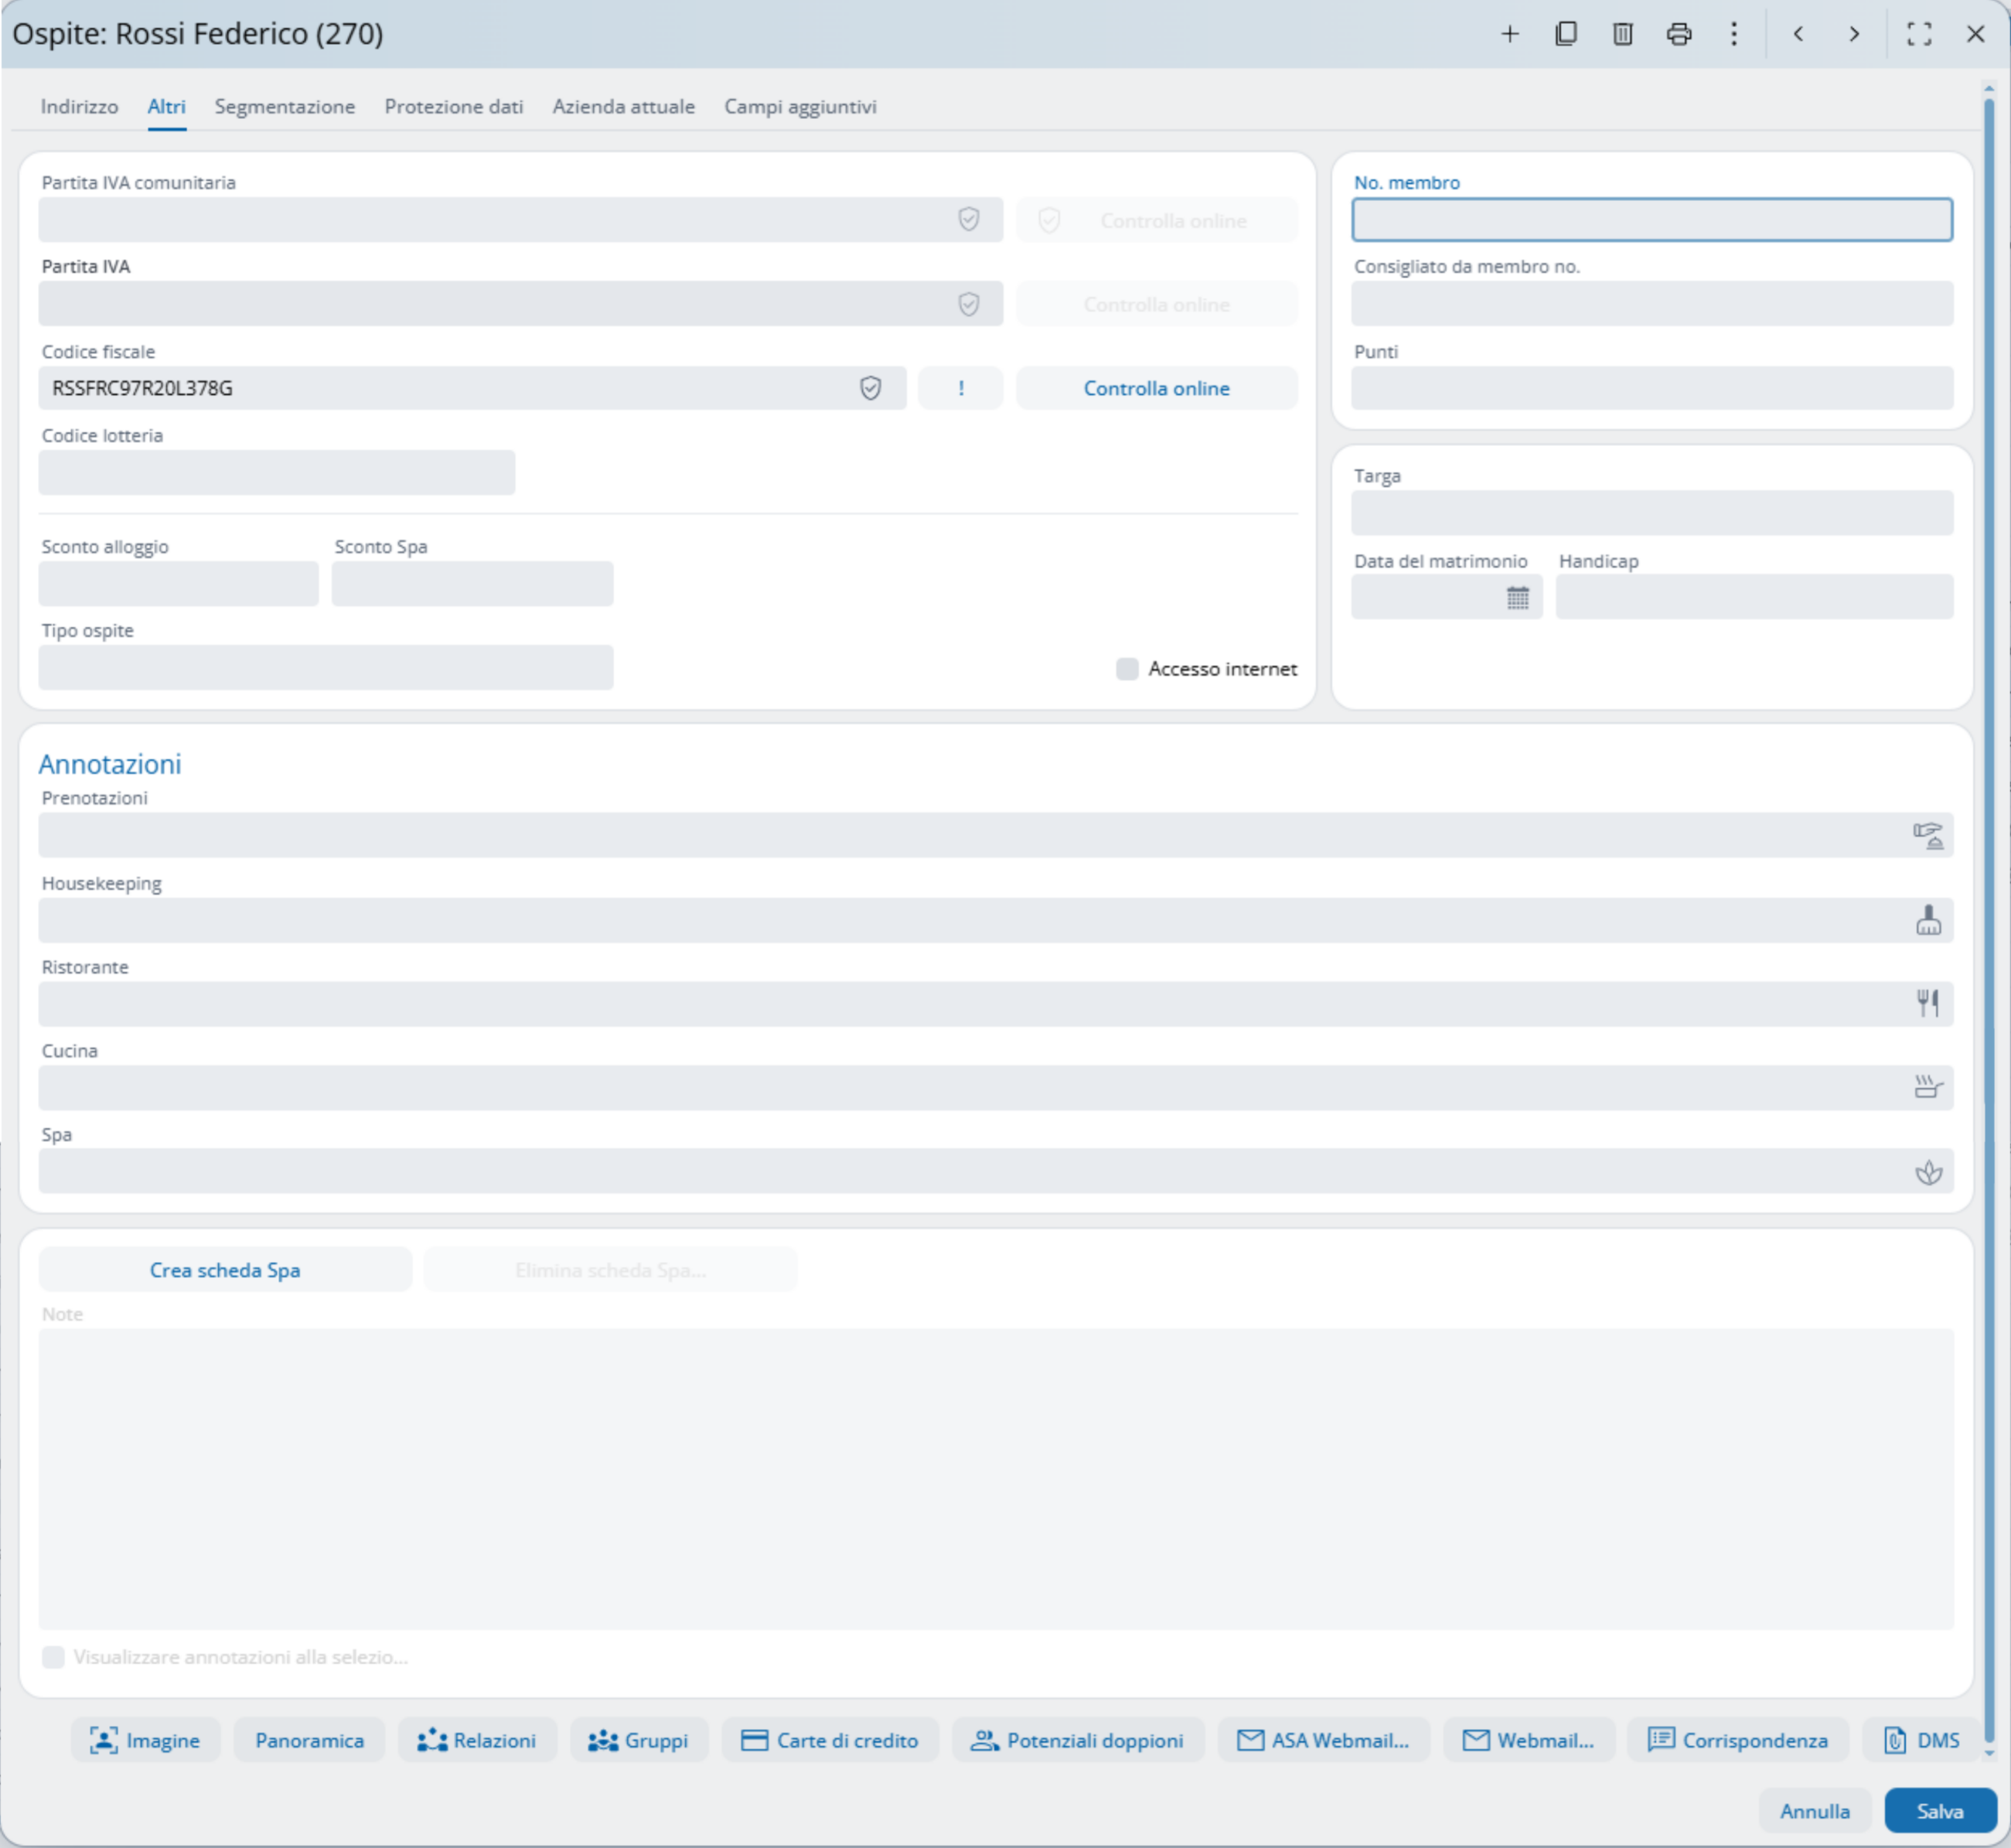Image resolution: width=2011 pixels, height=1848 pixels.
Task: Click the vertical scrollbar on the right
Action: click(x=1988, y=900)
